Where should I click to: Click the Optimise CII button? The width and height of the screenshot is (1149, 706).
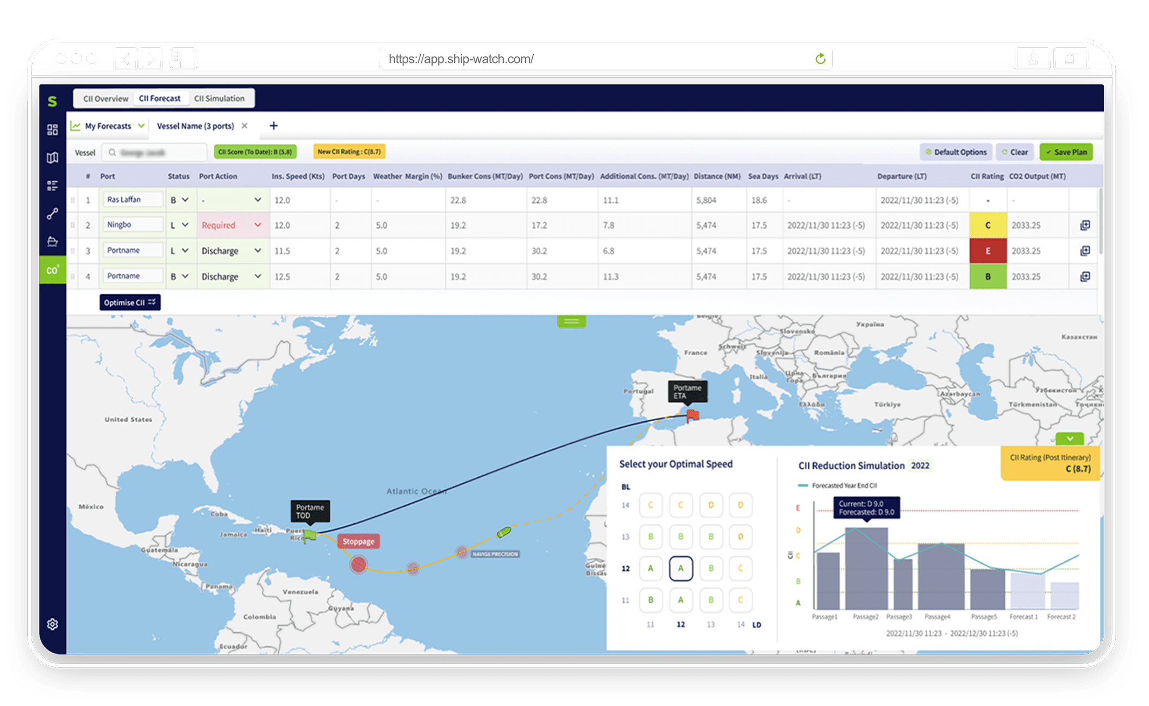(x=129, y=302)
